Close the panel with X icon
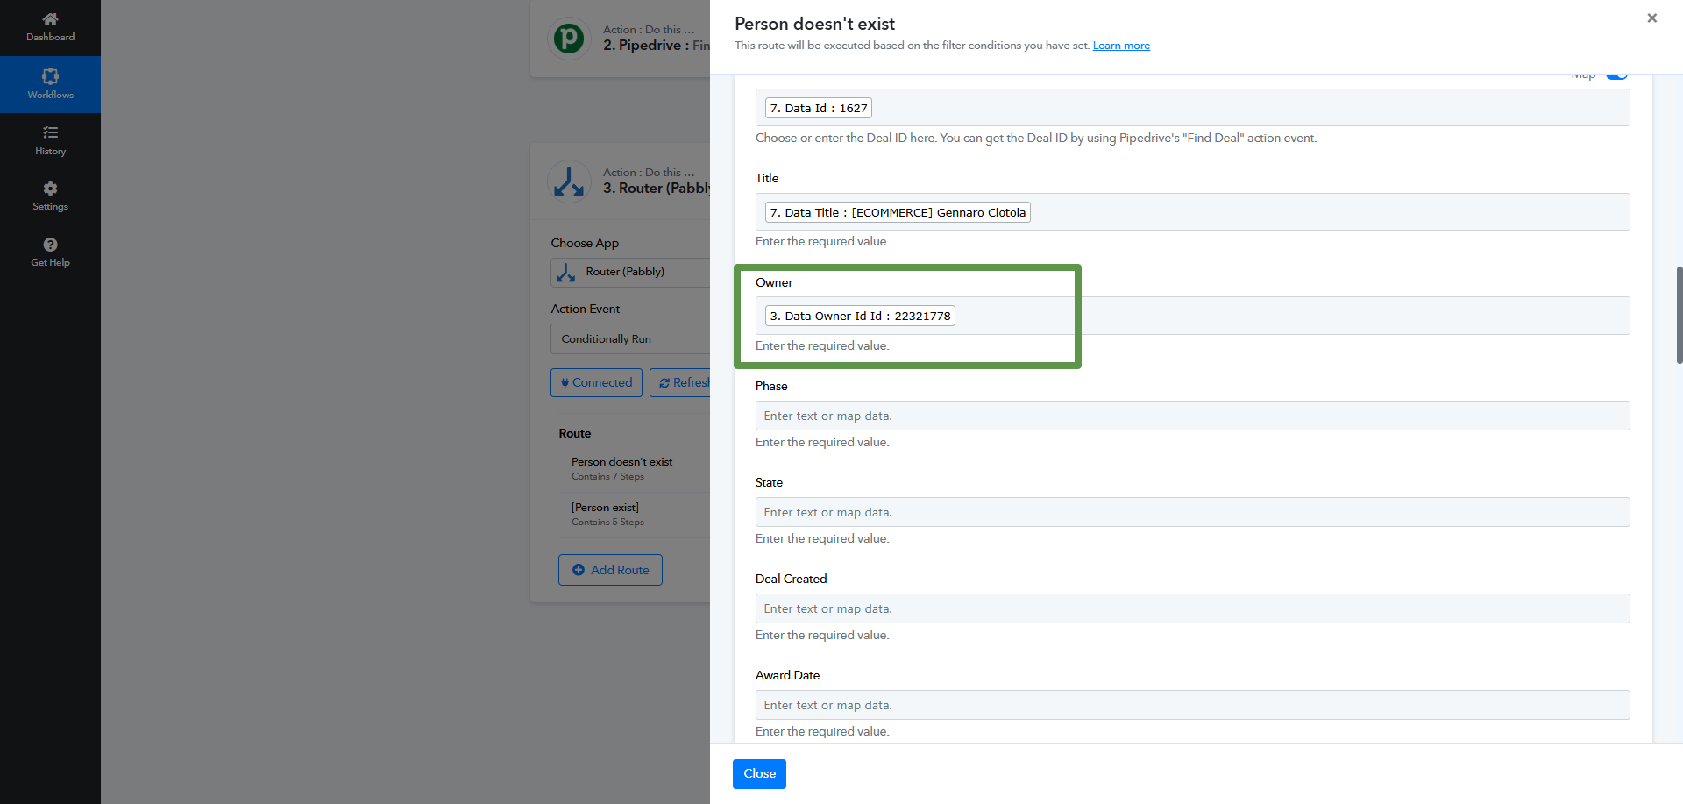1683x804 pixels. click(1651, 18)
